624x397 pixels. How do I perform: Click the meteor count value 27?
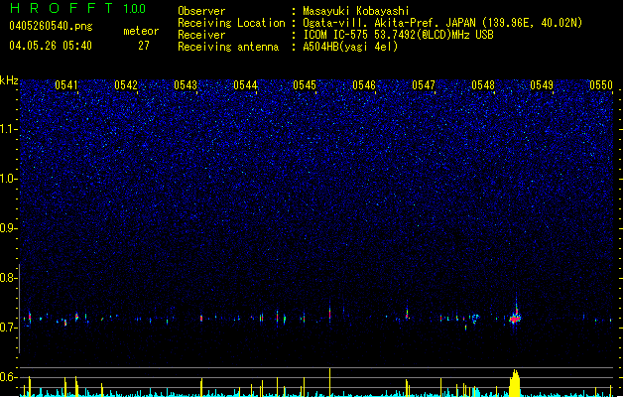144,46
